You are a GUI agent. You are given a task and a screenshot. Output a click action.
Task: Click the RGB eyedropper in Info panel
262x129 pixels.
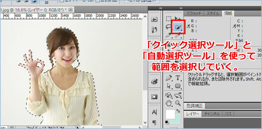188,26
